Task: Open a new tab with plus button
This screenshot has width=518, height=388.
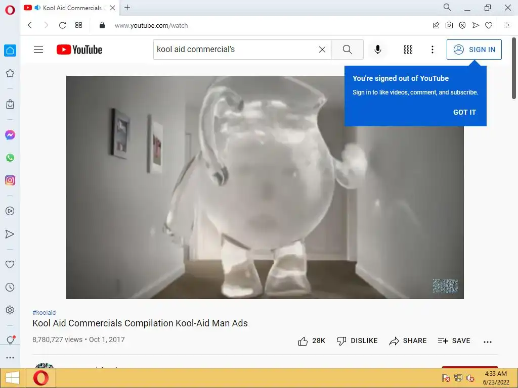Action: [127, 7]
